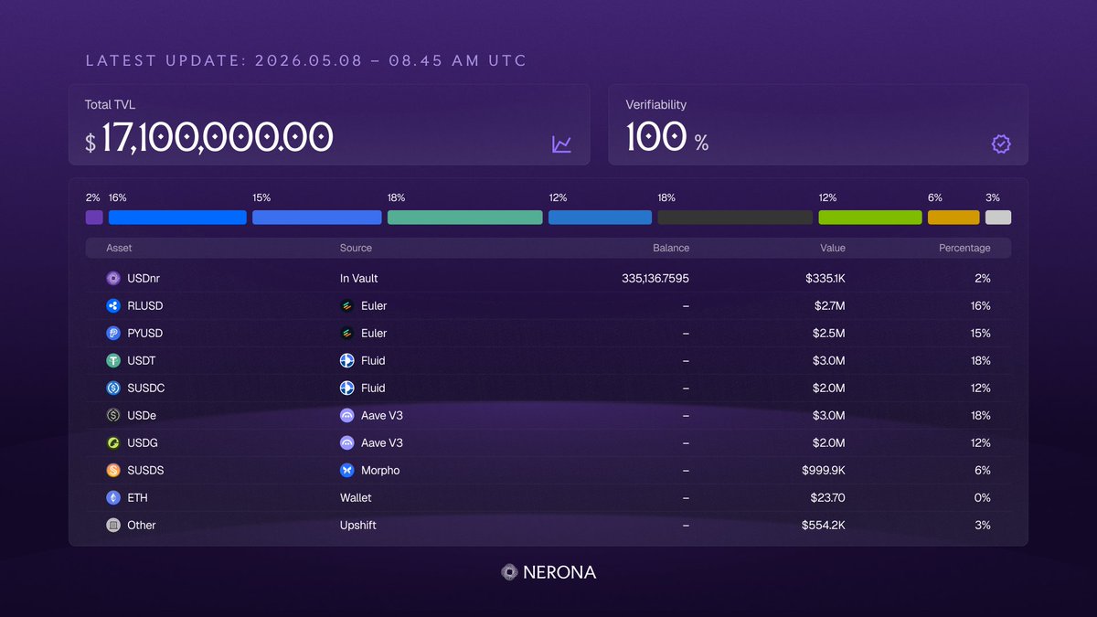Click the SUSDC asset icon
The image size is (1097, 617).
click(x=113, y=388)
